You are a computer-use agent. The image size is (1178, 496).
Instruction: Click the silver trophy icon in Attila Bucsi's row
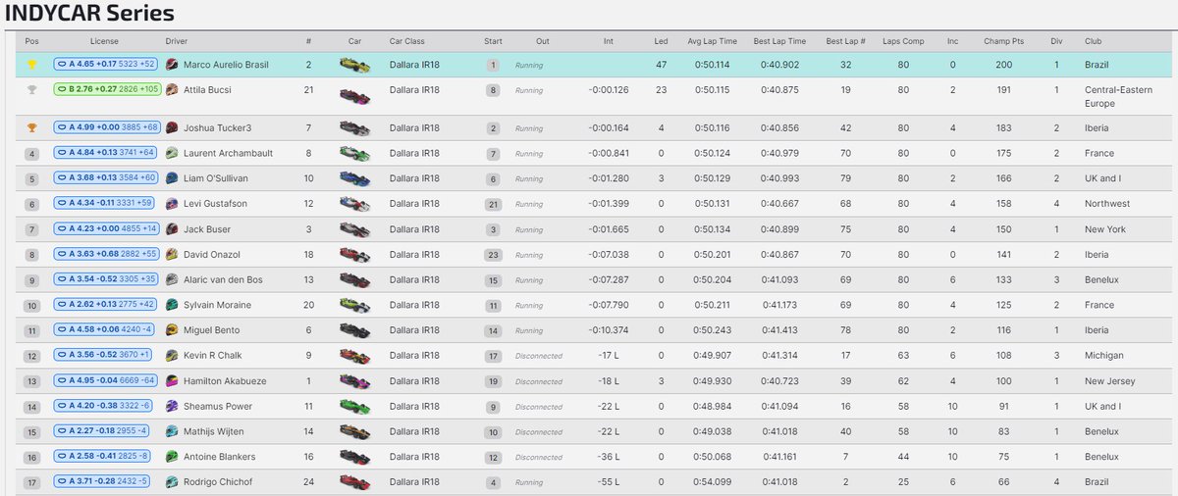coord(32,90)
